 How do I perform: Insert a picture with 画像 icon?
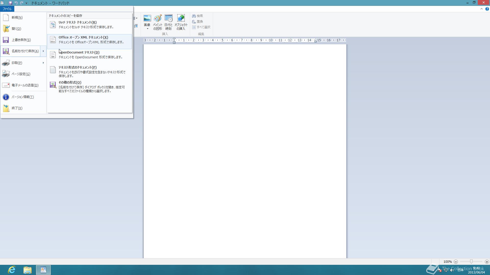pos(147,18)
